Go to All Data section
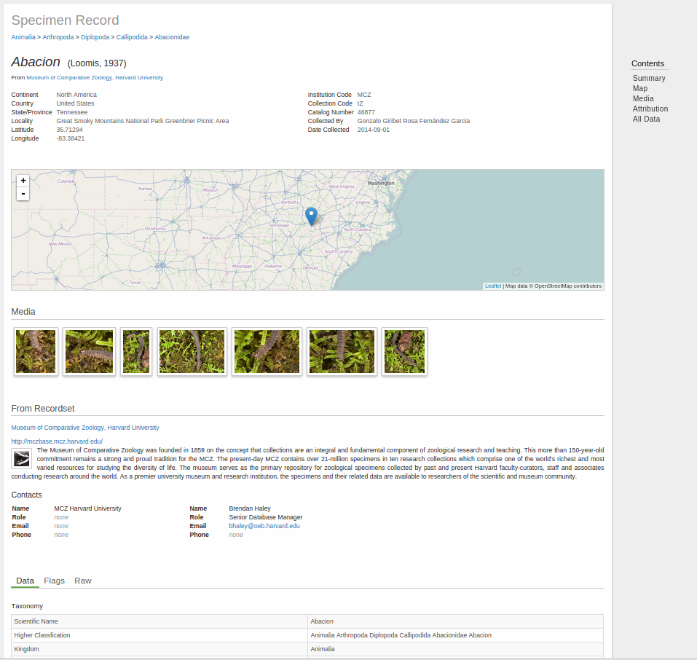This screenshot has height=660, width=697. coord(646,119)
